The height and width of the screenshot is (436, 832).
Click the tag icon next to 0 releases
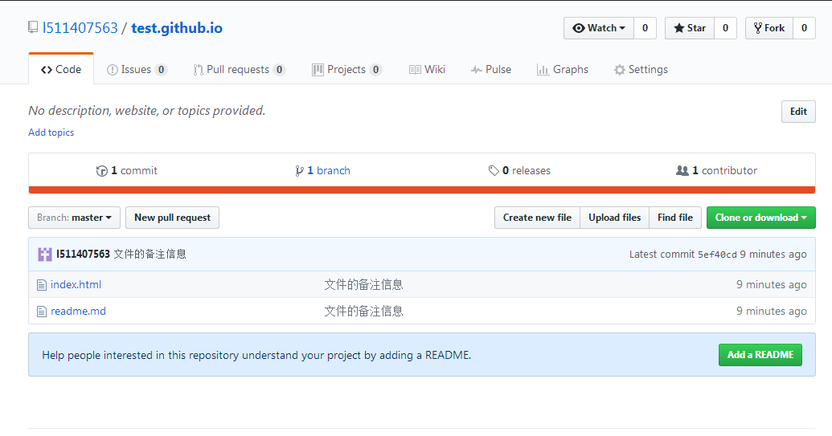coord(494,170)
